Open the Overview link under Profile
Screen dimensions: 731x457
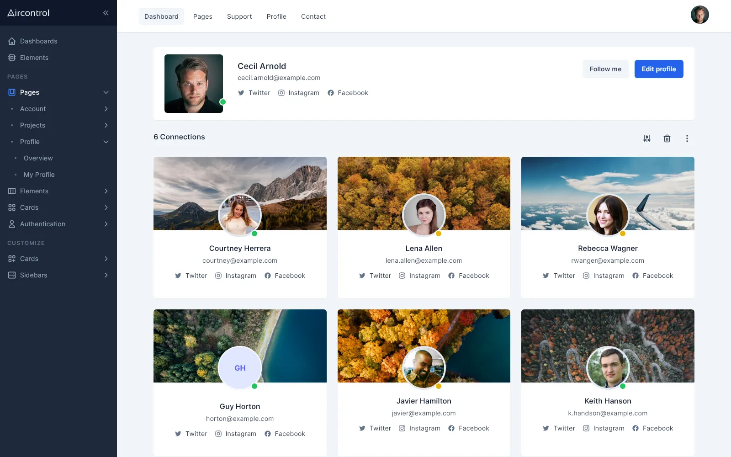pyautogui.click(x=38, y=158)
